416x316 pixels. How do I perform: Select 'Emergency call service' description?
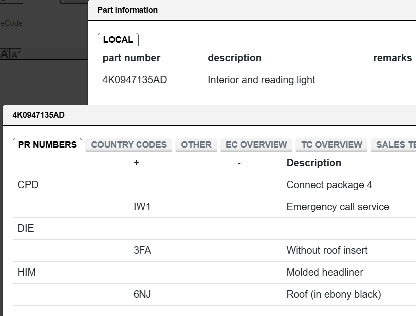point(338,207)
